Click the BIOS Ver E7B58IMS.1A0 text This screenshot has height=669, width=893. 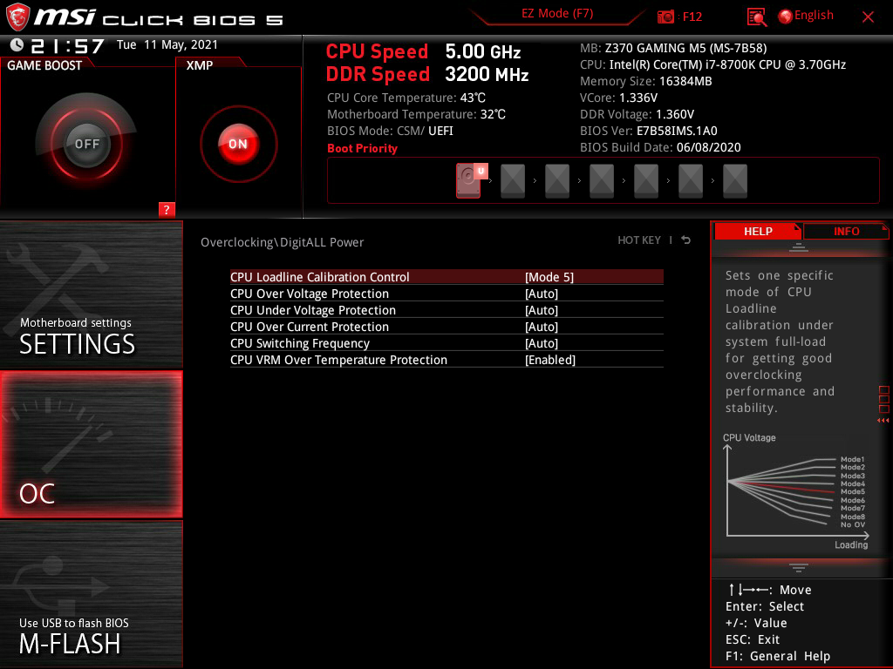[x=649, y=131]
